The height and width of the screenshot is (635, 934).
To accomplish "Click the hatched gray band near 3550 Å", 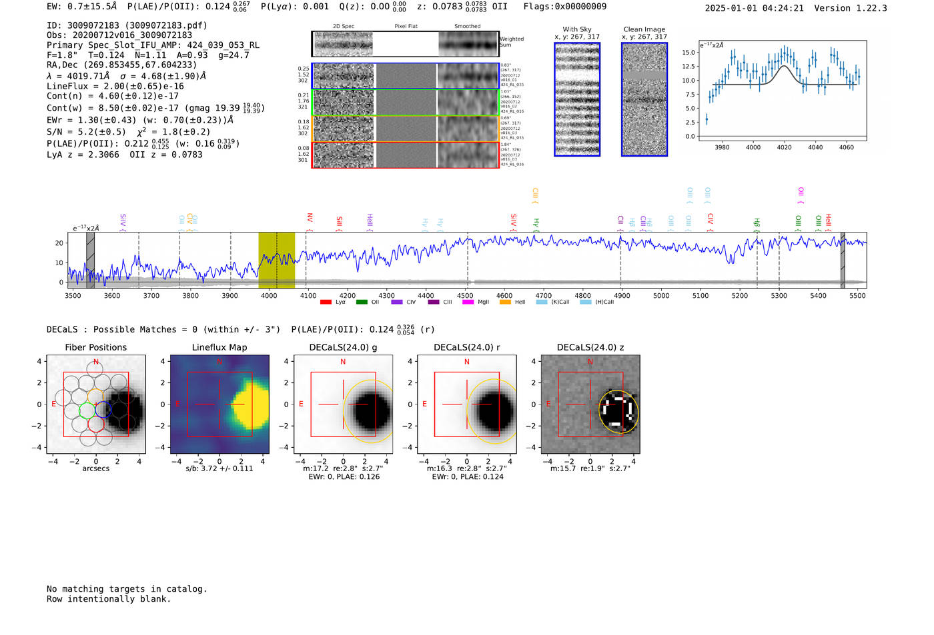I will point(90,260).
